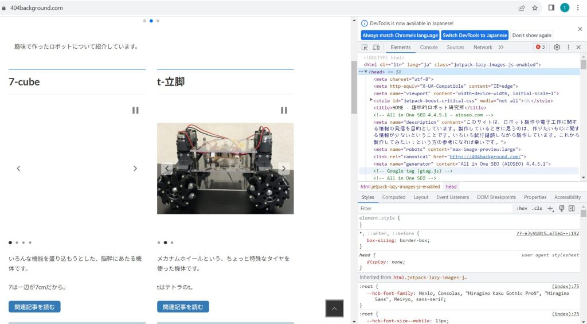Viewport: 587px width, 324px height.
Task: Click Don't show again button
Action: click(x=531, y=35)
